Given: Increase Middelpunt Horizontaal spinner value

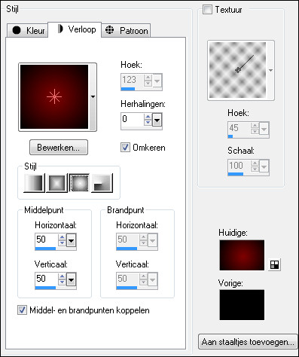Looking at the screenshot, I should point(62,237).
